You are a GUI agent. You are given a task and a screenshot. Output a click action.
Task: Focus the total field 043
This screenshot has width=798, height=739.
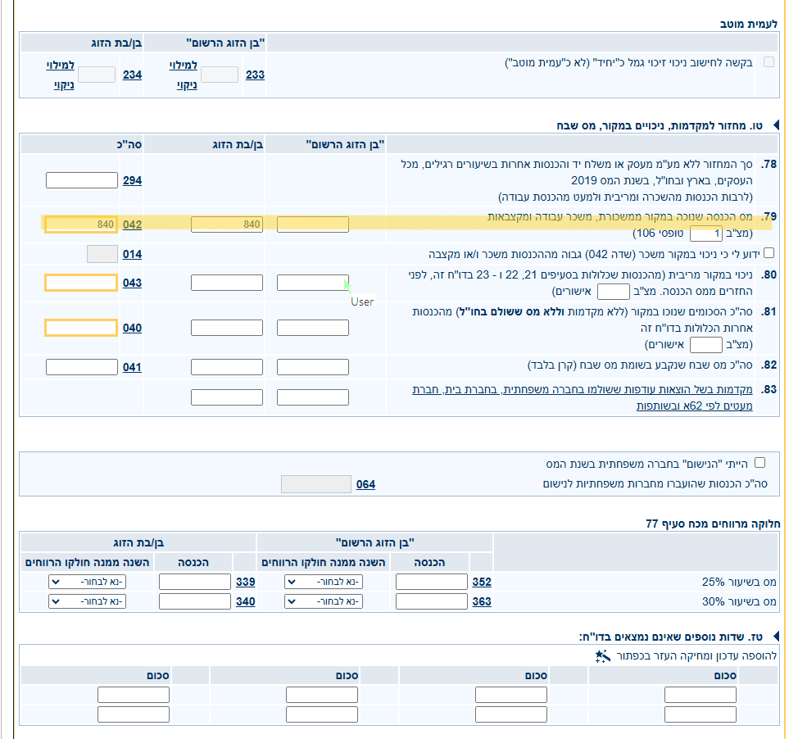click(81, 283)
